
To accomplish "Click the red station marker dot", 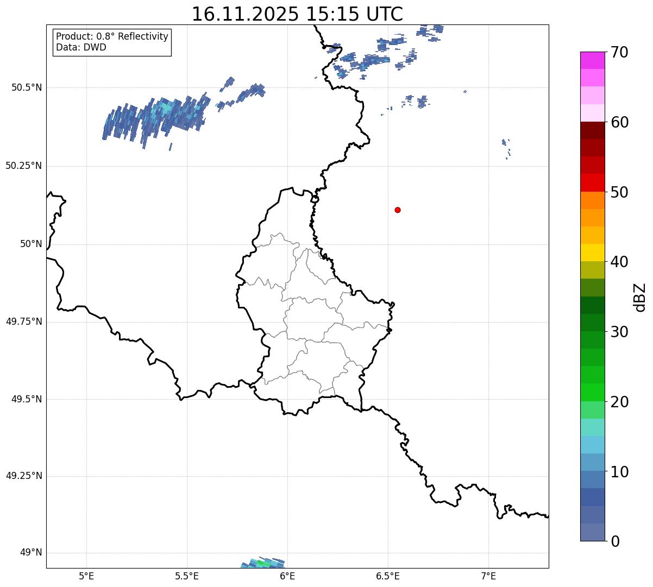I will [398, 210].
